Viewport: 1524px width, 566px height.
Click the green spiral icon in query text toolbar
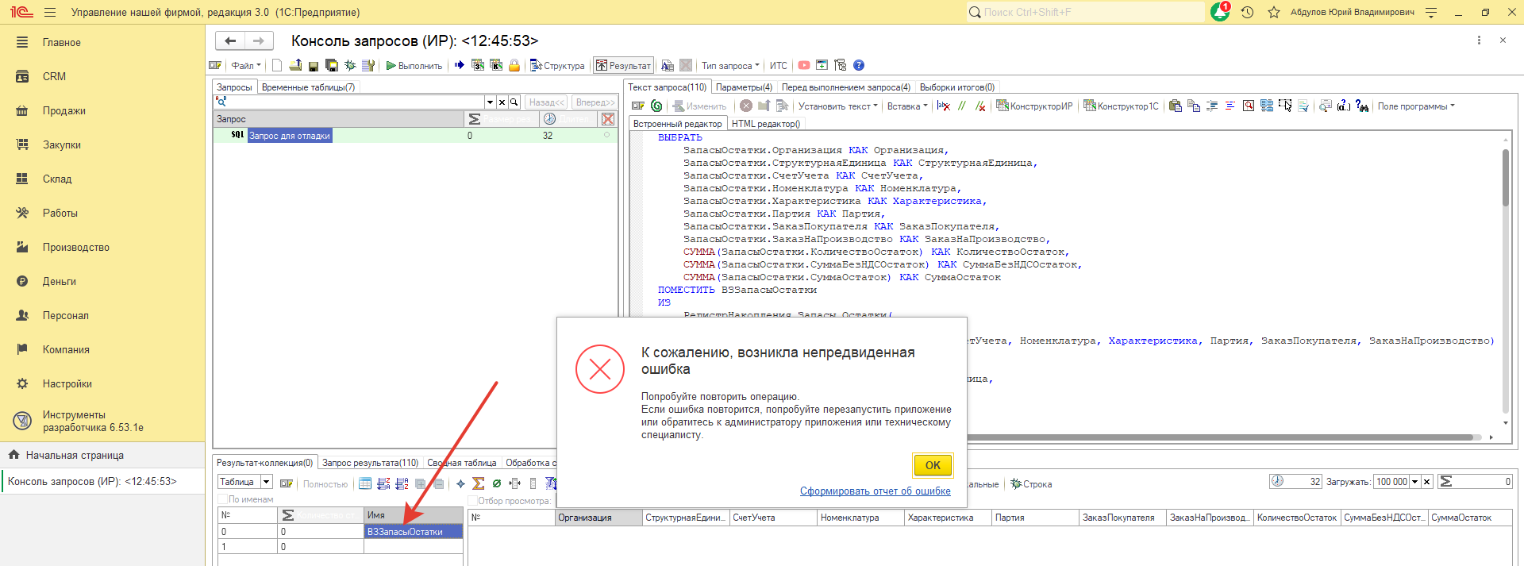click(x=656, y=106)
